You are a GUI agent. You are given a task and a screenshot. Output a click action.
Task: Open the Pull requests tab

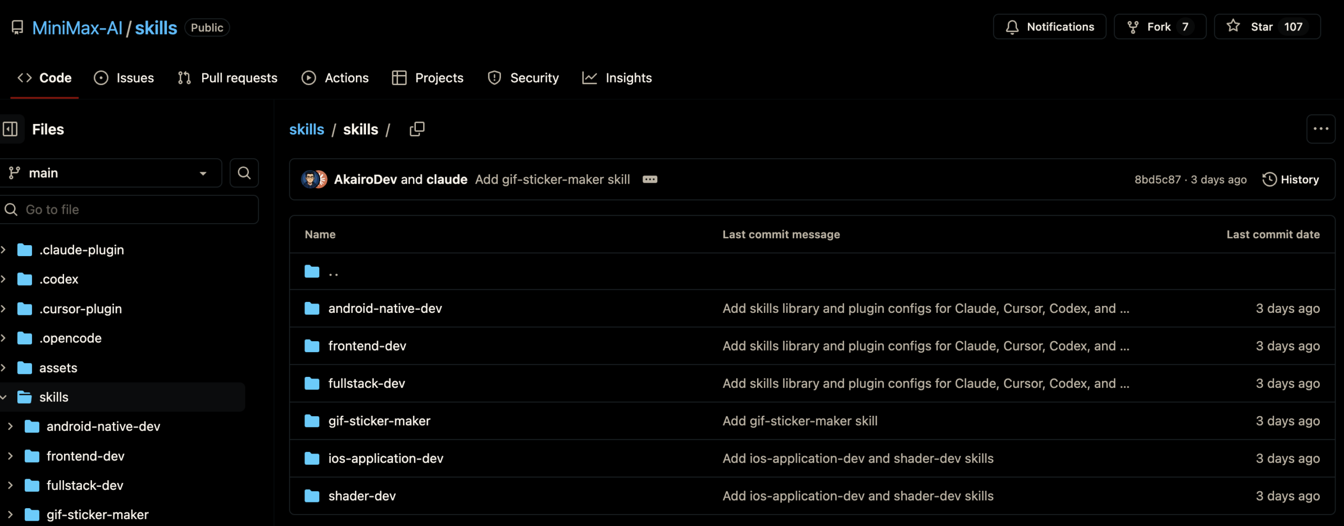click(x=228, y=78)
